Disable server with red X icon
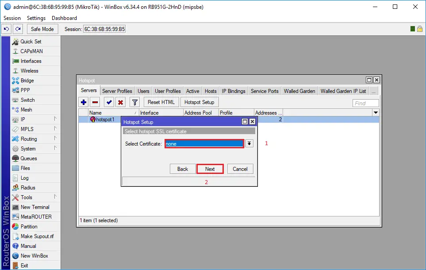 pyautogui.click(x=121, y=102)
